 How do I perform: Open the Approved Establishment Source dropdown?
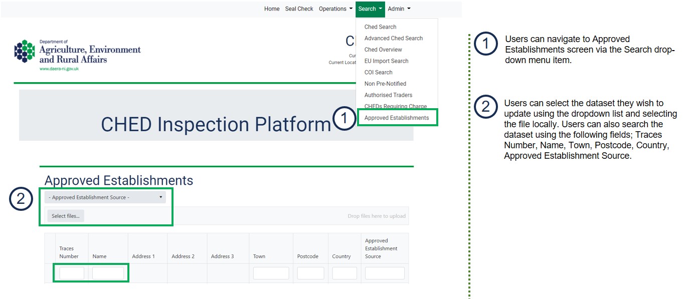105,197
